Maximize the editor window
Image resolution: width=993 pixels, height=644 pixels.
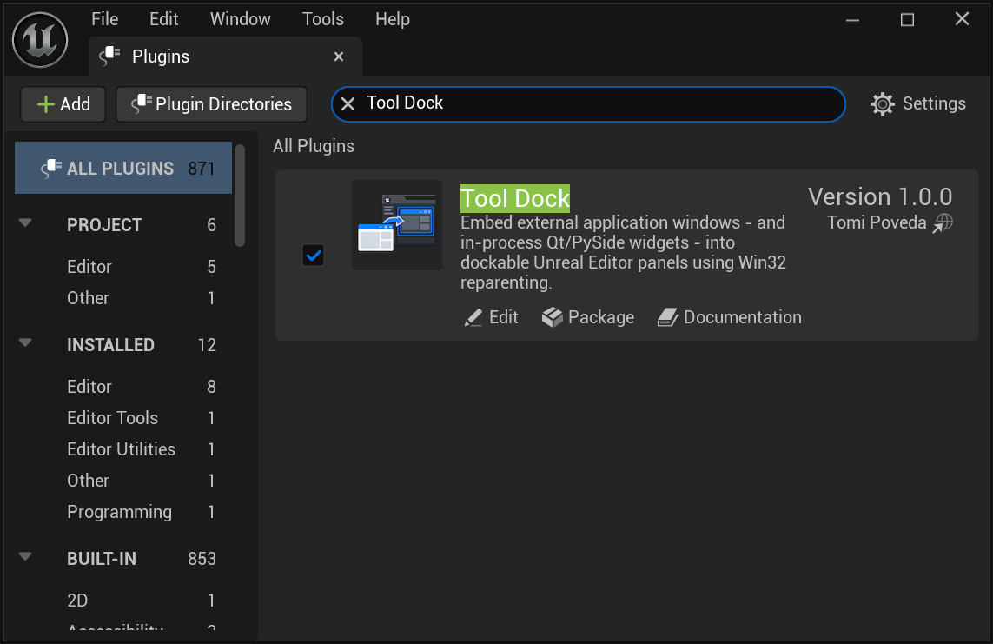tap(907, 20)
